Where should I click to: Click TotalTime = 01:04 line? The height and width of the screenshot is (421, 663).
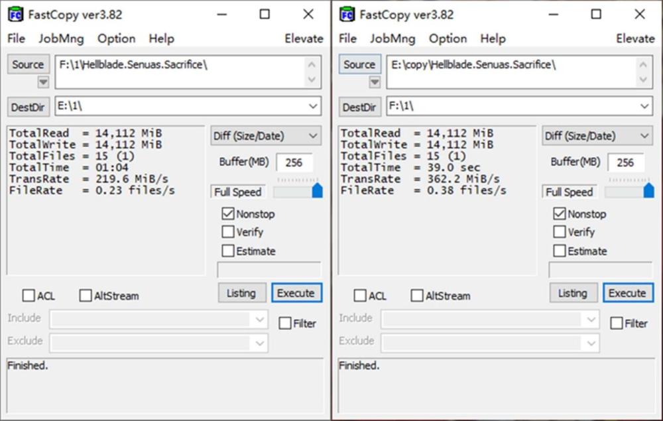tap(68, 167)
